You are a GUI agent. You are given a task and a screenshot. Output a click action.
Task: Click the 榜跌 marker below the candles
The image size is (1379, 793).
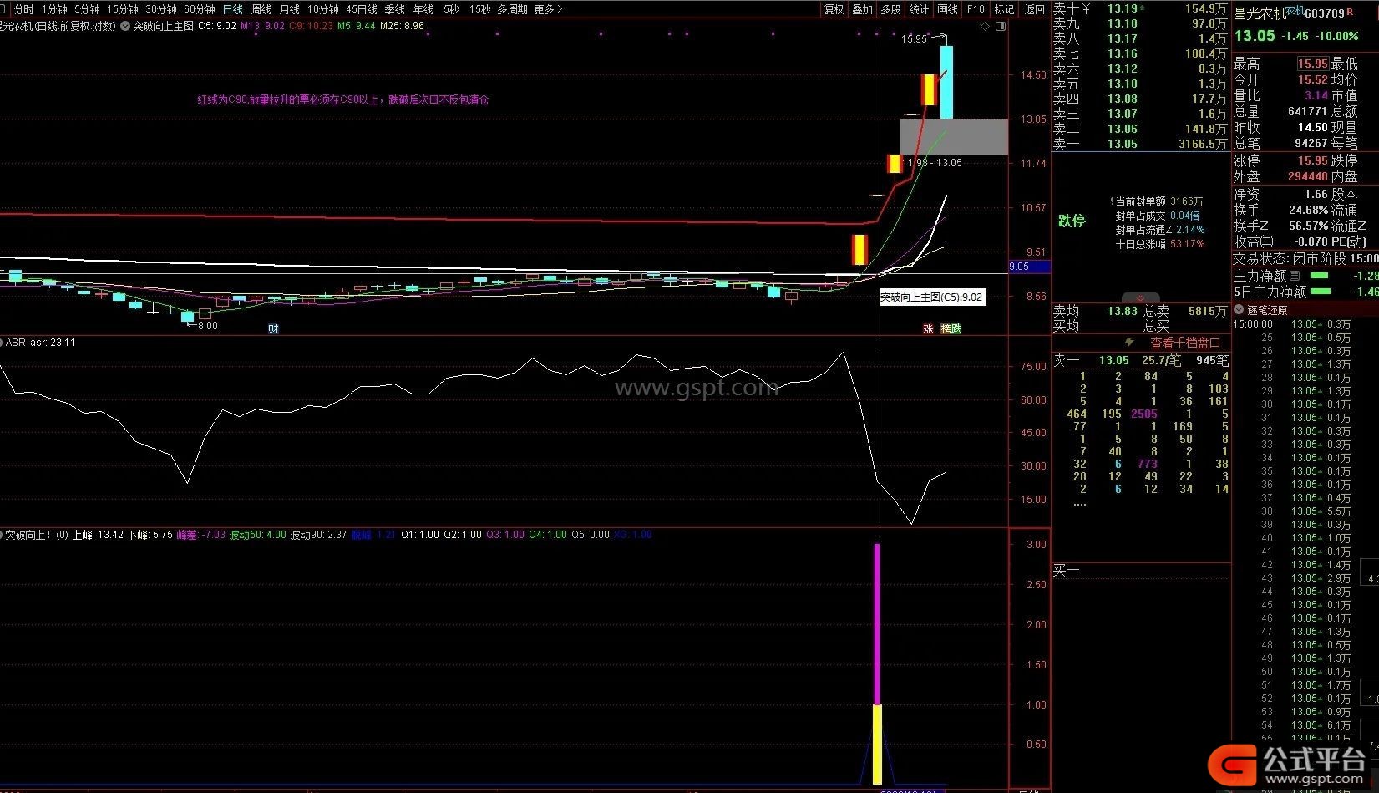[951, 328]
